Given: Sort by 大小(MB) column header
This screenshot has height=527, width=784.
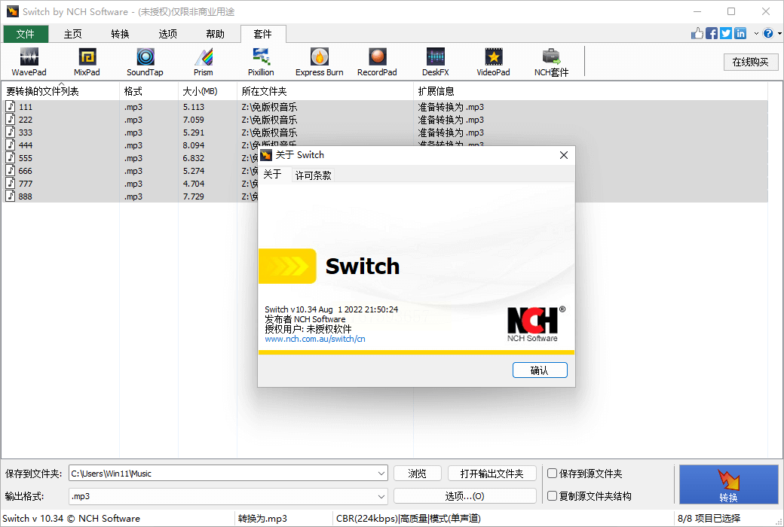Looking at the screenshot, I should pos(208,91).
